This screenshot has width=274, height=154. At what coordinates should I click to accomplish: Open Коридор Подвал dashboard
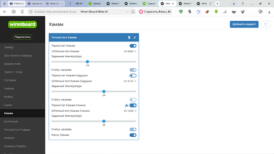pyautogui.click(x=23, y=146)
